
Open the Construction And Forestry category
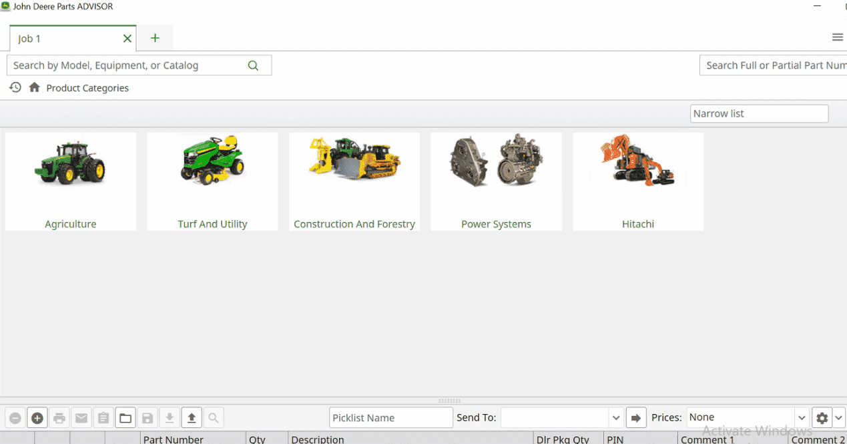click(354, 182)
